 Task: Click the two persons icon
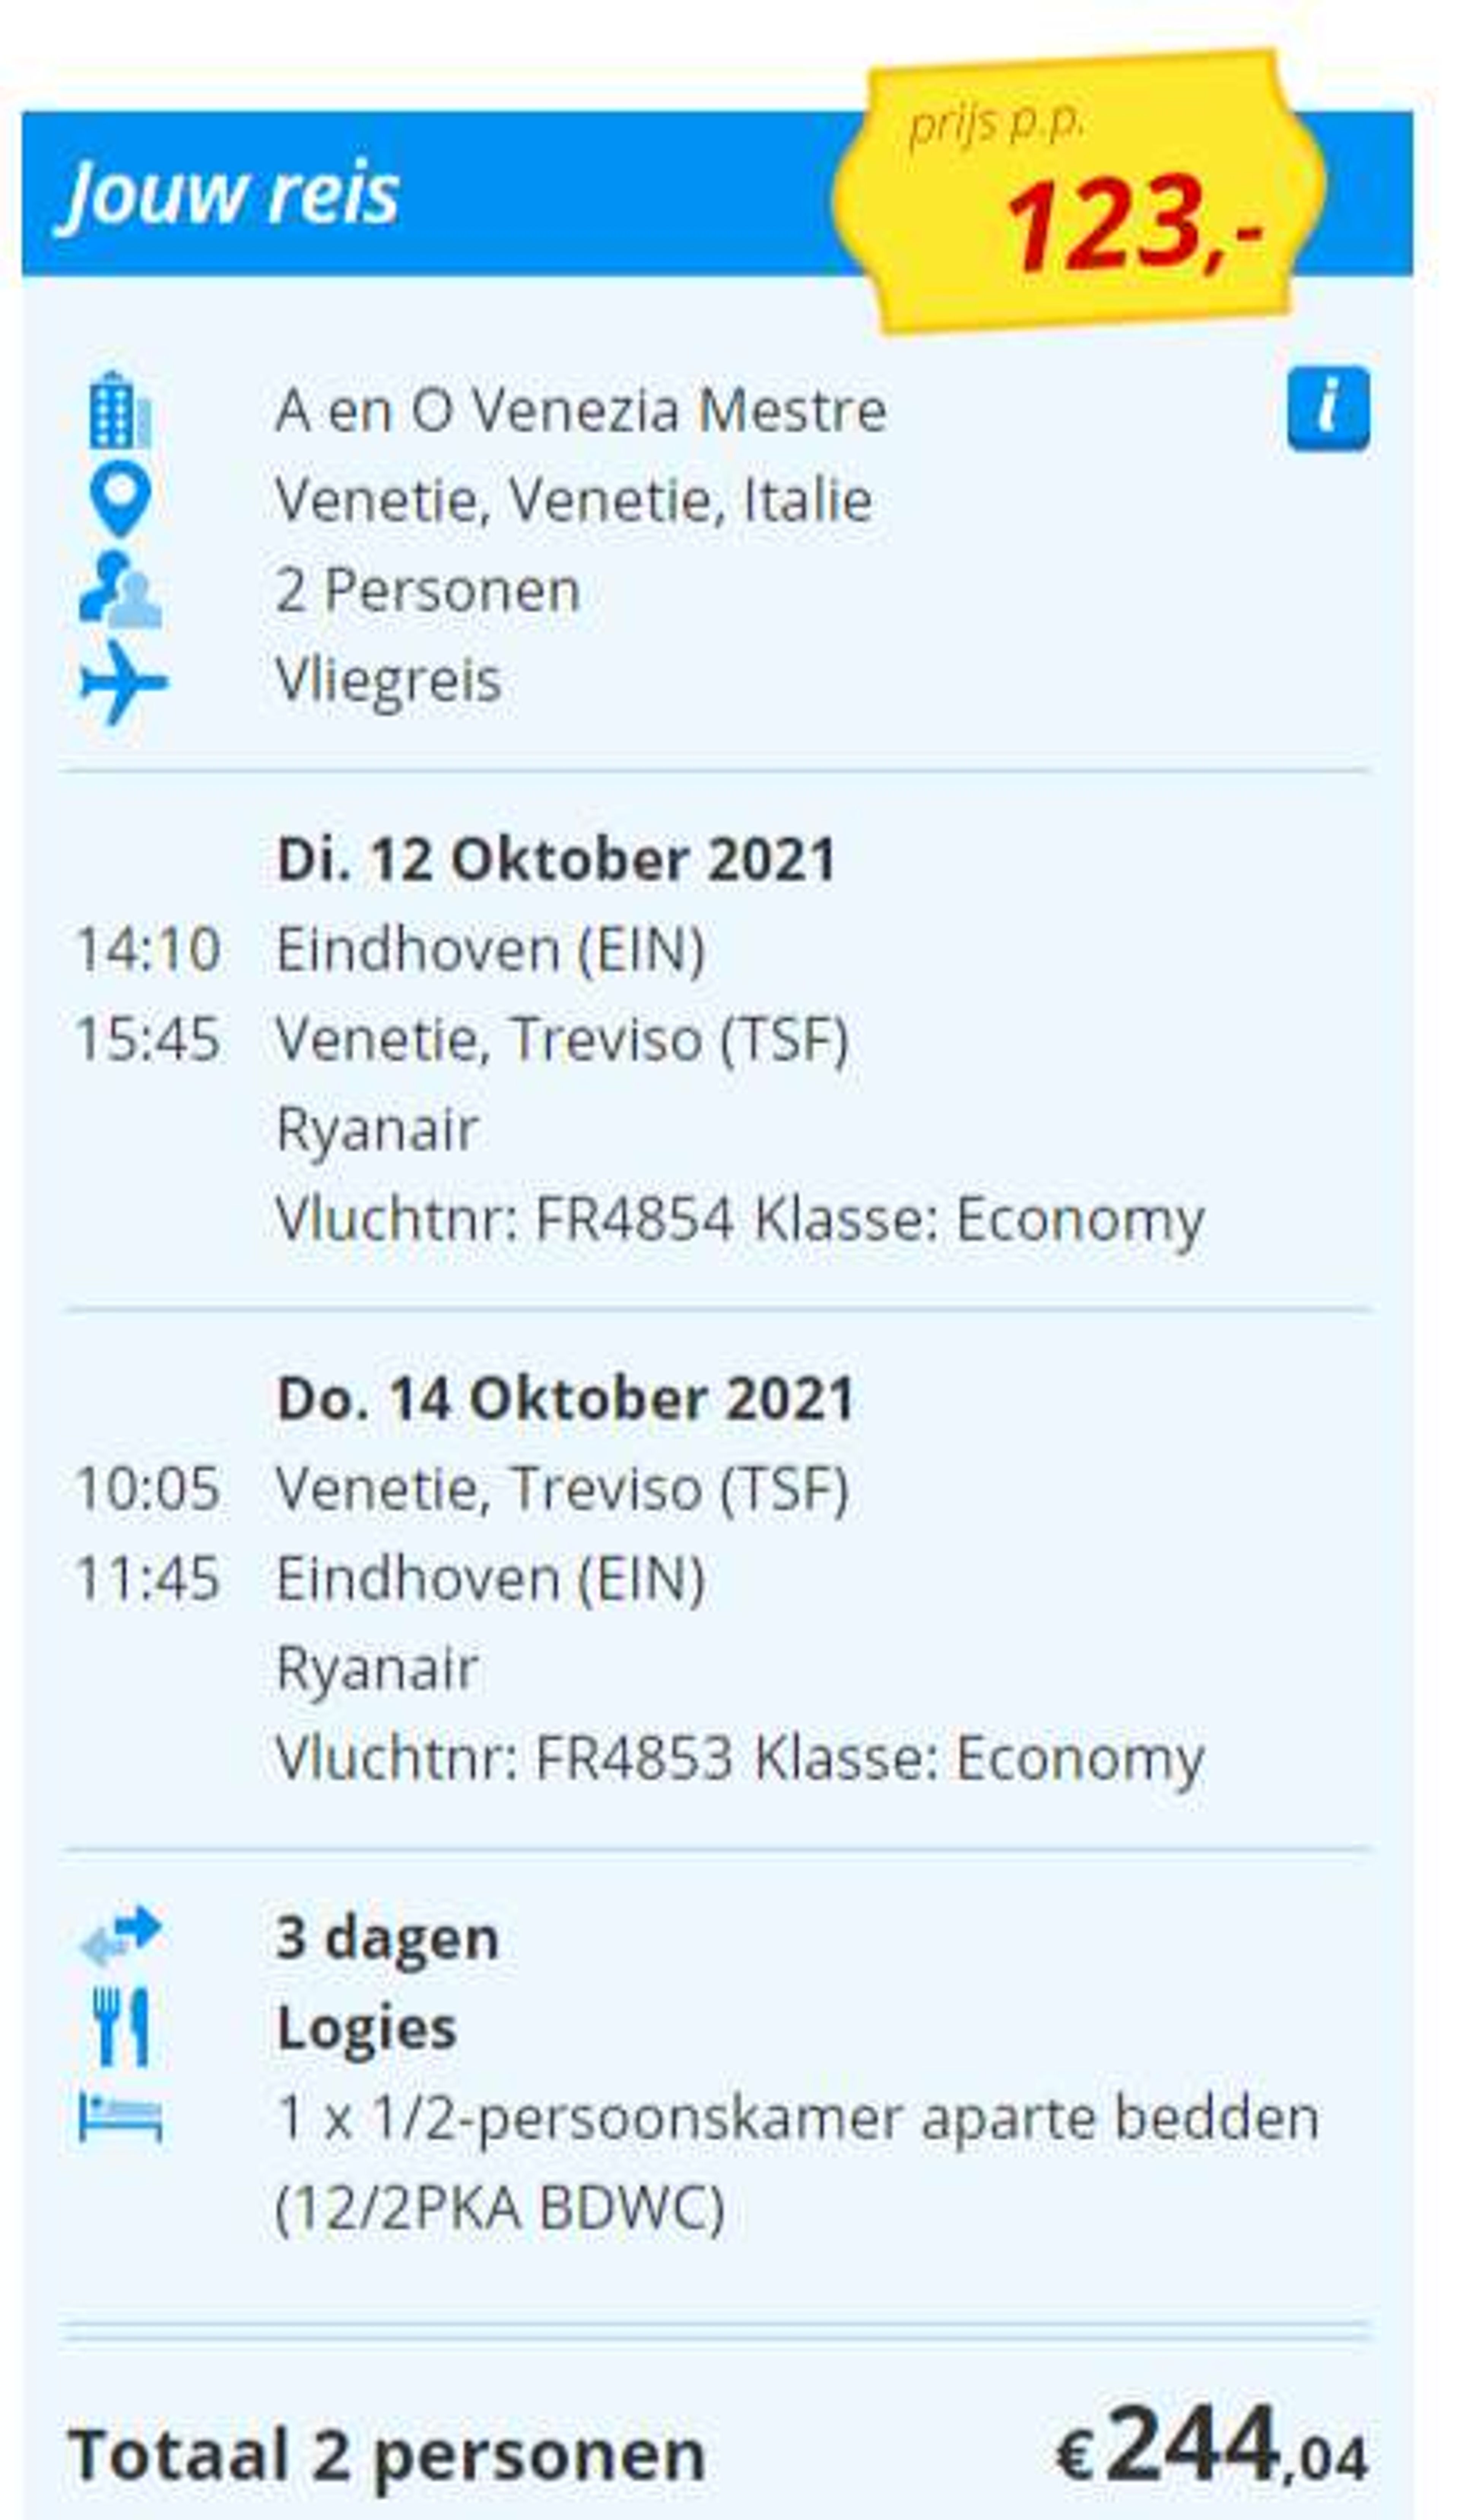pyautogui.click(x=120, y=589)
